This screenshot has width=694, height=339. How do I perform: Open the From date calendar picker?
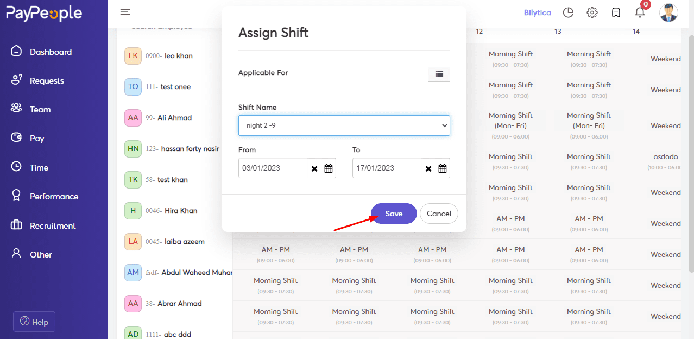(x=329, y=168)
